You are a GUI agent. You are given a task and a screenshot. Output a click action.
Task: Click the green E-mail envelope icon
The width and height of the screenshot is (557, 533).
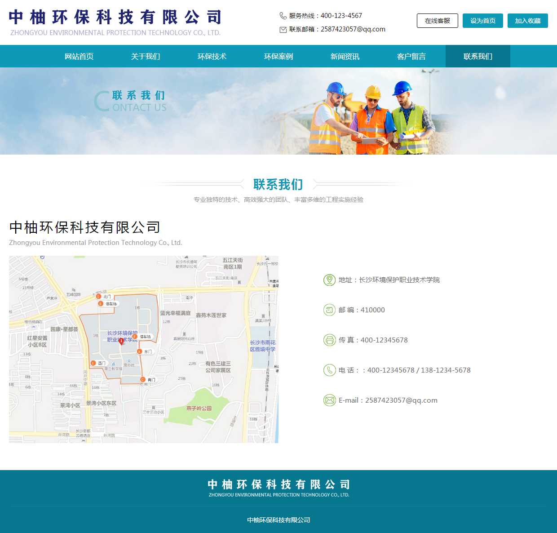329,400
